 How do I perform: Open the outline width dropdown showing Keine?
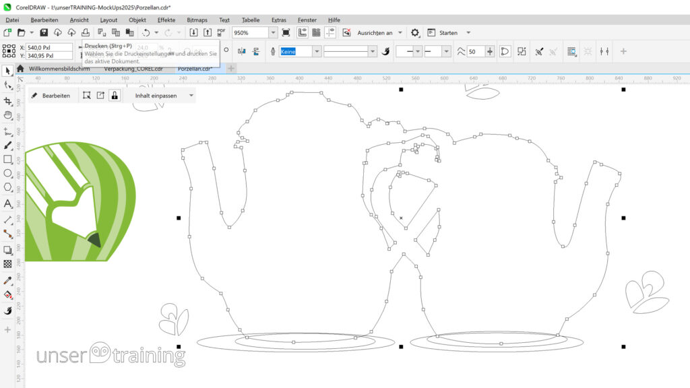point(317,51)
